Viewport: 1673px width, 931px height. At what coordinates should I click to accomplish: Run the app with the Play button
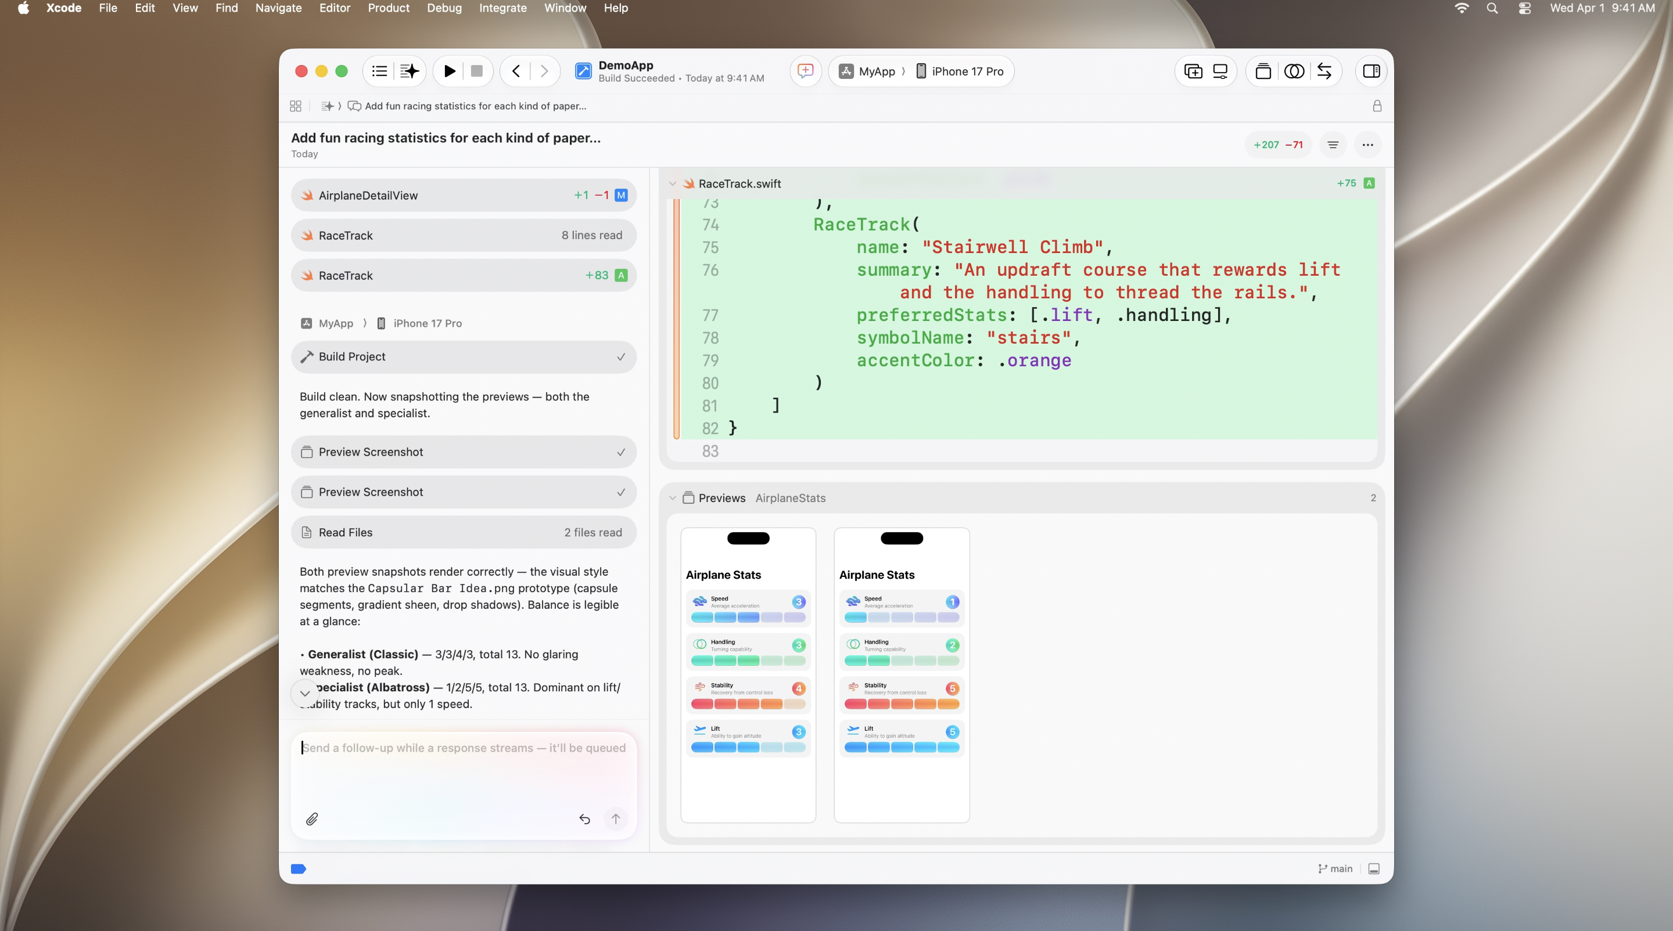[x=450, y=71]
